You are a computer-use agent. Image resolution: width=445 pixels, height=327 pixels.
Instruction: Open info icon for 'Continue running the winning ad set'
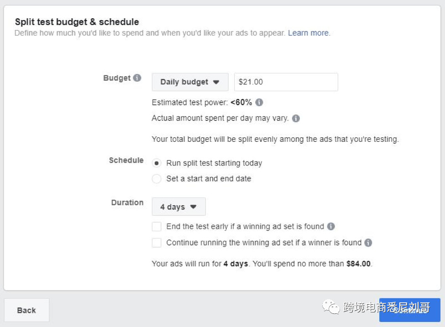click(x=368, y=243)
